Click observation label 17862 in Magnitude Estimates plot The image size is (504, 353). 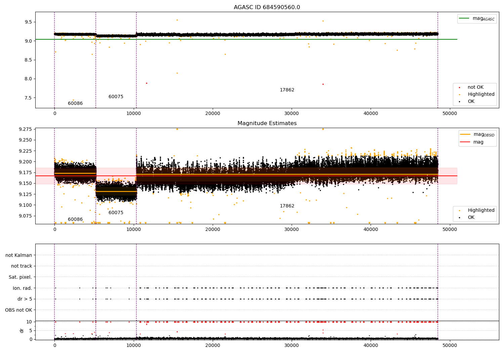pyautogui.click(x=287, y=206)
